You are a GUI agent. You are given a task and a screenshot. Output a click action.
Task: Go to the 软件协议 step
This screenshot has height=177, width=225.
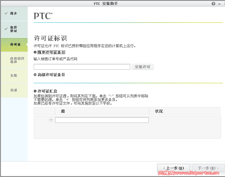click(x=14, y=29)
